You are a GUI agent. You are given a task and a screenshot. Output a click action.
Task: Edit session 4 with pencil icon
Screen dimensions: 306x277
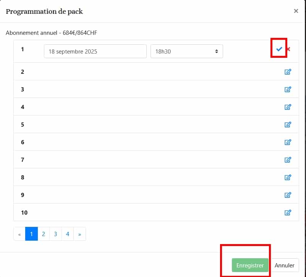coord(288,107)
